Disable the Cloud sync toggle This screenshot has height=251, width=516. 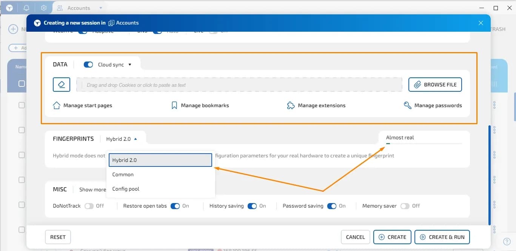point(88,64)
